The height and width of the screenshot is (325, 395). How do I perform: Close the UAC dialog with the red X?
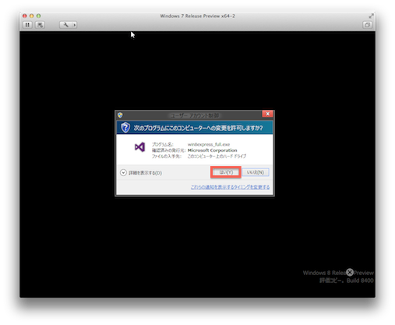(267, 114)
